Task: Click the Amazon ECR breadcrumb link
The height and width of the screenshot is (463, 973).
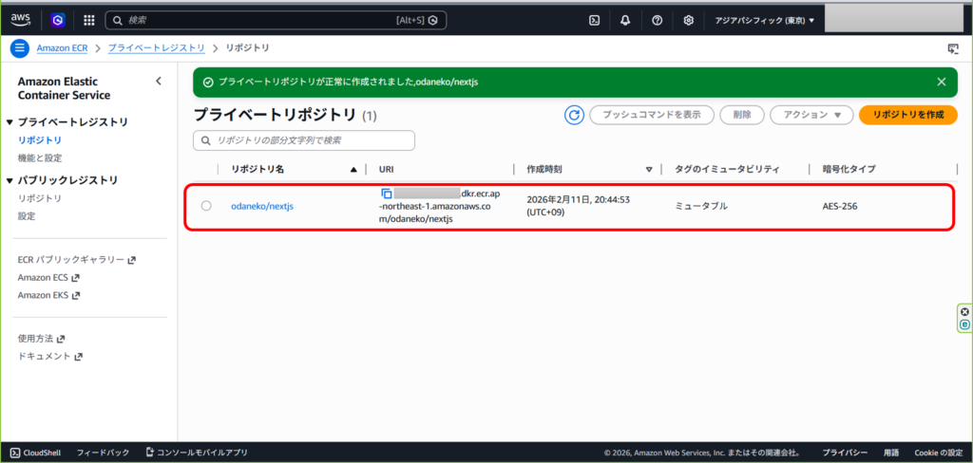Action: coord(65,47)
